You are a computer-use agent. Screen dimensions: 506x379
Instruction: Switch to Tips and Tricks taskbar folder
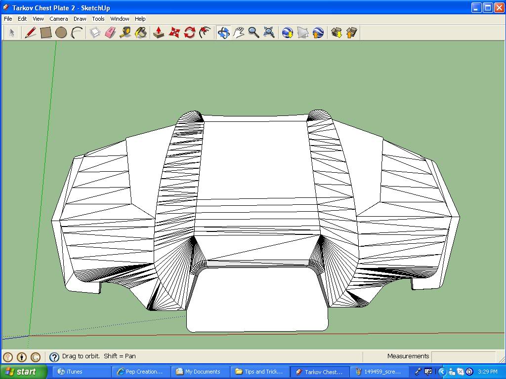[x=259, y=372]
